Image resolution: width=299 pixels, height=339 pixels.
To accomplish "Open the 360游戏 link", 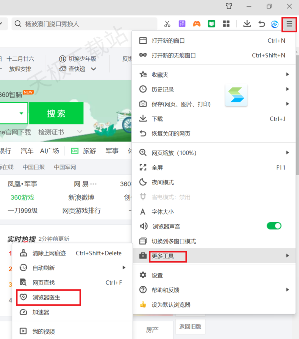I will point(22,197).
